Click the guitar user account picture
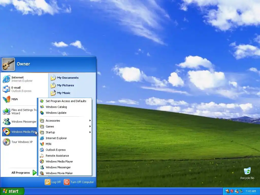260x195 pixels. (x=8, y=64)
